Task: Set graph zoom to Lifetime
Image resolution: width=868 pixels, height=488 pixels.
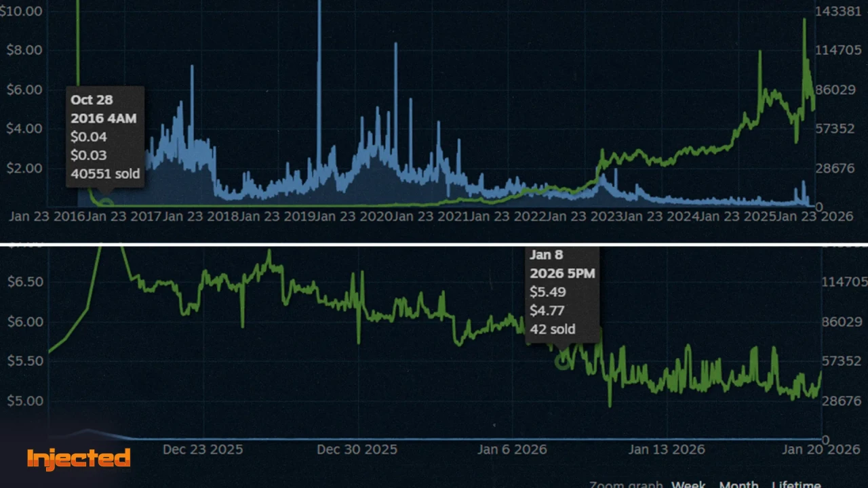Action: [795, 484]
